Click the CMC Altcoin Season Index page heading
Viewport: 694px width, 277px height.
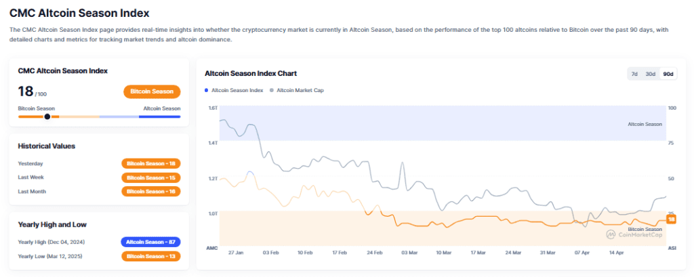(x=79, y=12)
